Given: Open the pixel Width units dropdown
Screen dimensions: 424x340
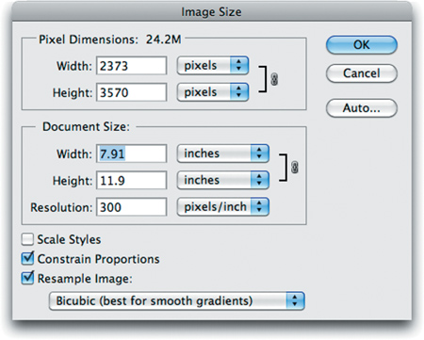Looking at the screenshot, I should 213,65.
